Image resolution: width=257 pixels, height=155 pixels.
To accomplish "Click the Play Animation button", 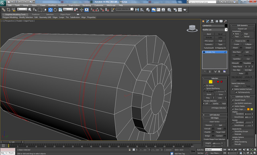I will click(x=232, y=150).
